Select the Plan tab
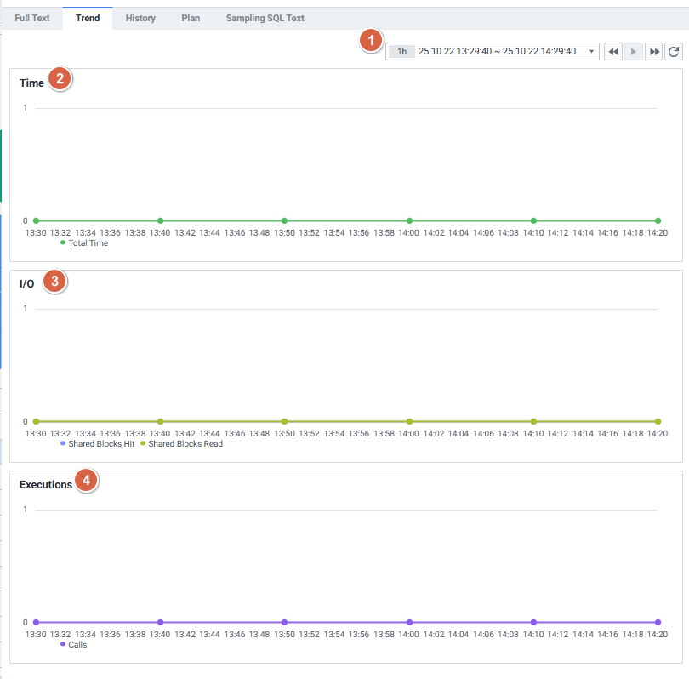 click(191, 18)
